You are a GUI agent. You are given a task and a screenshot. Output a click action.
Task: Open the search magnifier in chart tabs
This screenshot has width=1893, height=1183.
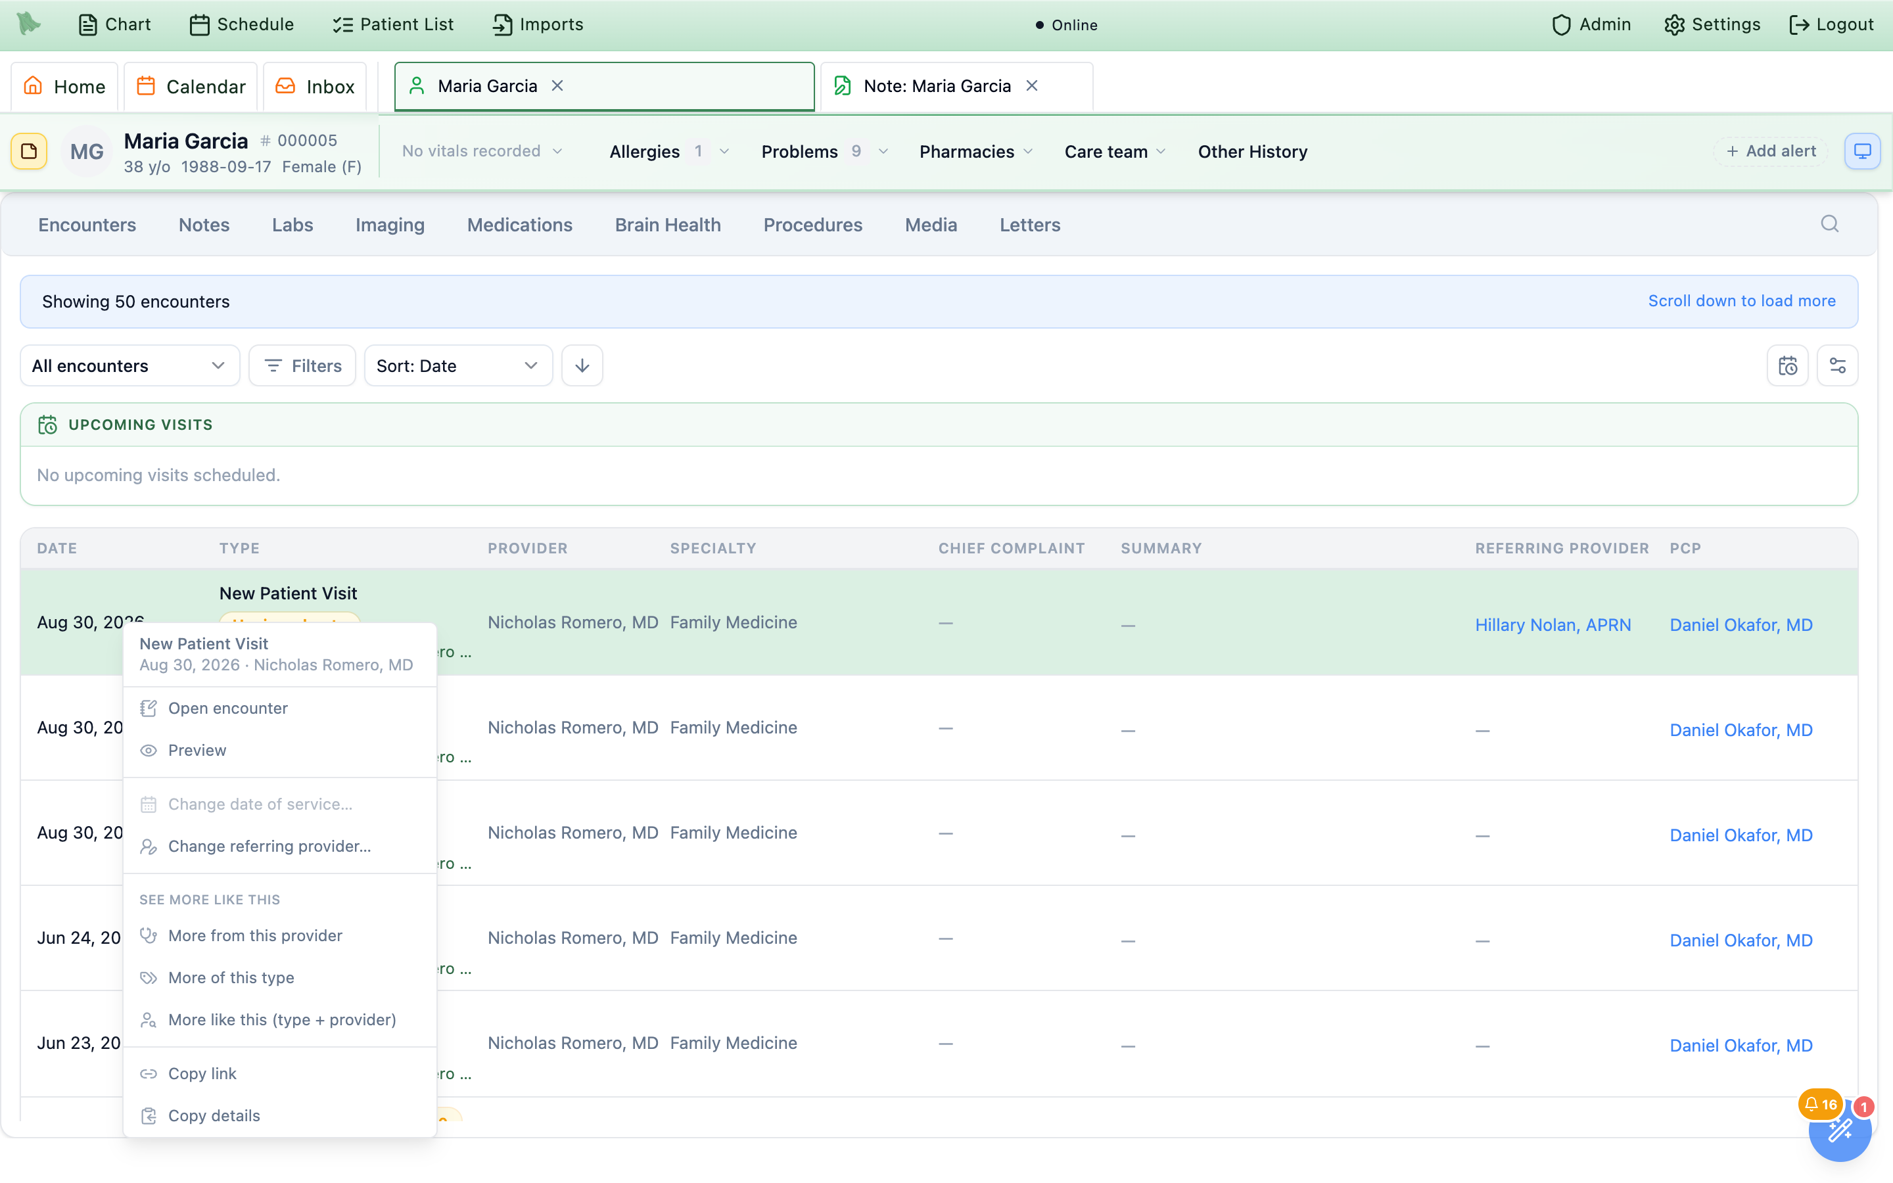point(1830,225)
